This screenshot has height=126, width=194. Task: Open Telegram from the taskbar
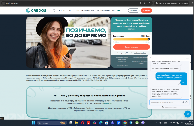click(x=131, y=123)
